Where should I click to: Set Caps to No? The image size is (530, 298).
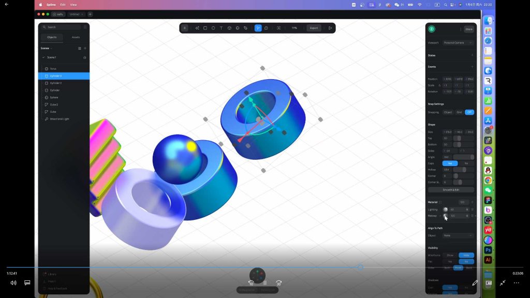pos(466,163)
